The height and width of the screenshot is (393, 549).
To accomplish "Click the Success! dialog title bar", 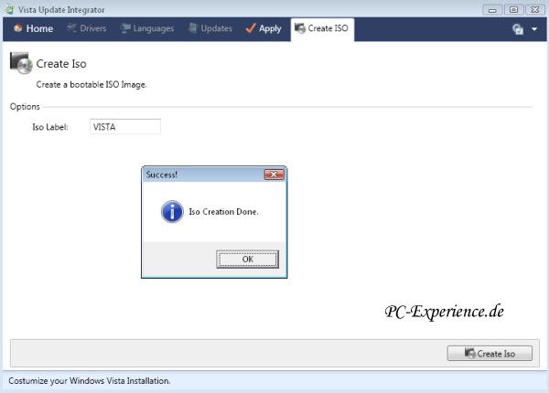I will pos(203,175).
